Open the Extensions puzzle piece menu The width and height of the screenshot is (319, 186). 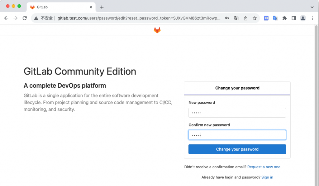pos(284,18)
